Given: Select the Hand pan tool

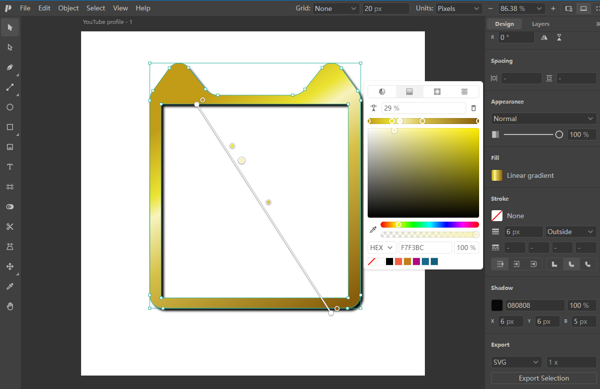Looking at the screenshot, I should click(10, 306).
